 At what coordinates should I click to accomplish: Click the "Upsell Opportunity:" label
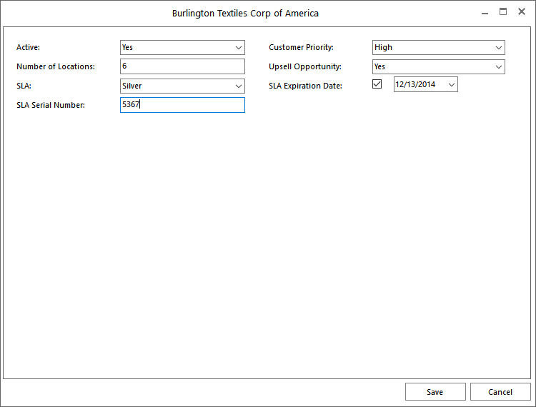(x=304, y=66)
